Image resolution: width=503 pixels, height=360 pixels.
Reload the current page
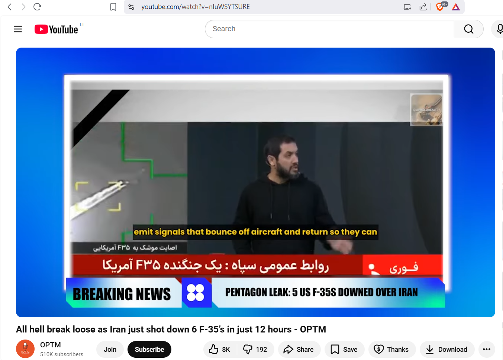click(37, 7)
